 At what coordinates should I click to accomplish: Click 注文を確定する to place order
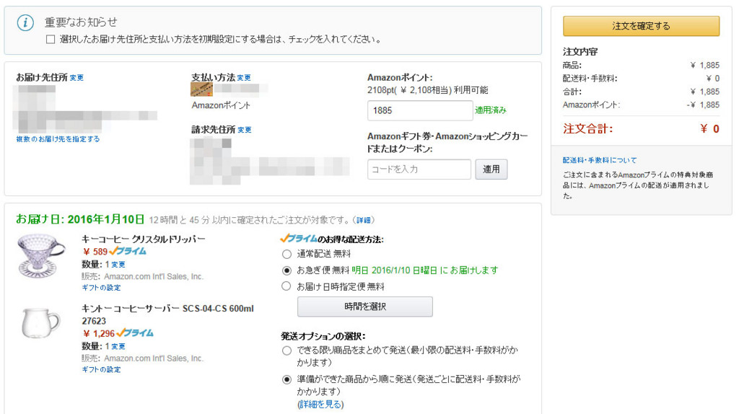(x=641, y=26)
